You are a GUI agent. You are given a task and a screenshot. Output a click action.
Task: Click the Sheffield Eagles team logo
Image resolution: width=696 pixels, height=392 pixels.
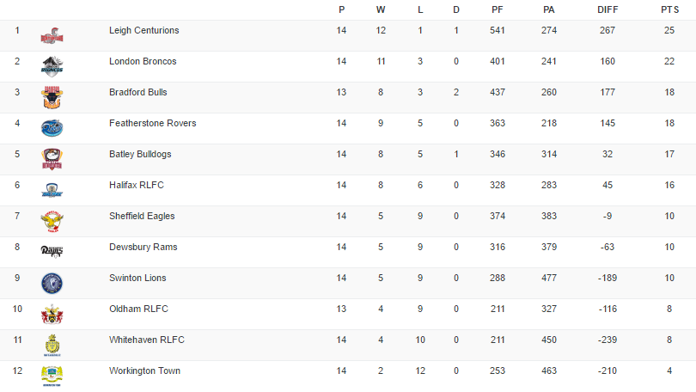tap(52, 221)
